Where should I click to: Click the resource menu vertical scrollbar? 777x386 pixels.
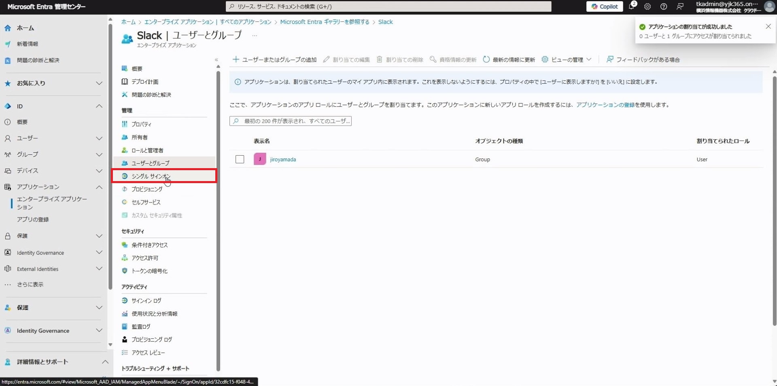[218, 220]
